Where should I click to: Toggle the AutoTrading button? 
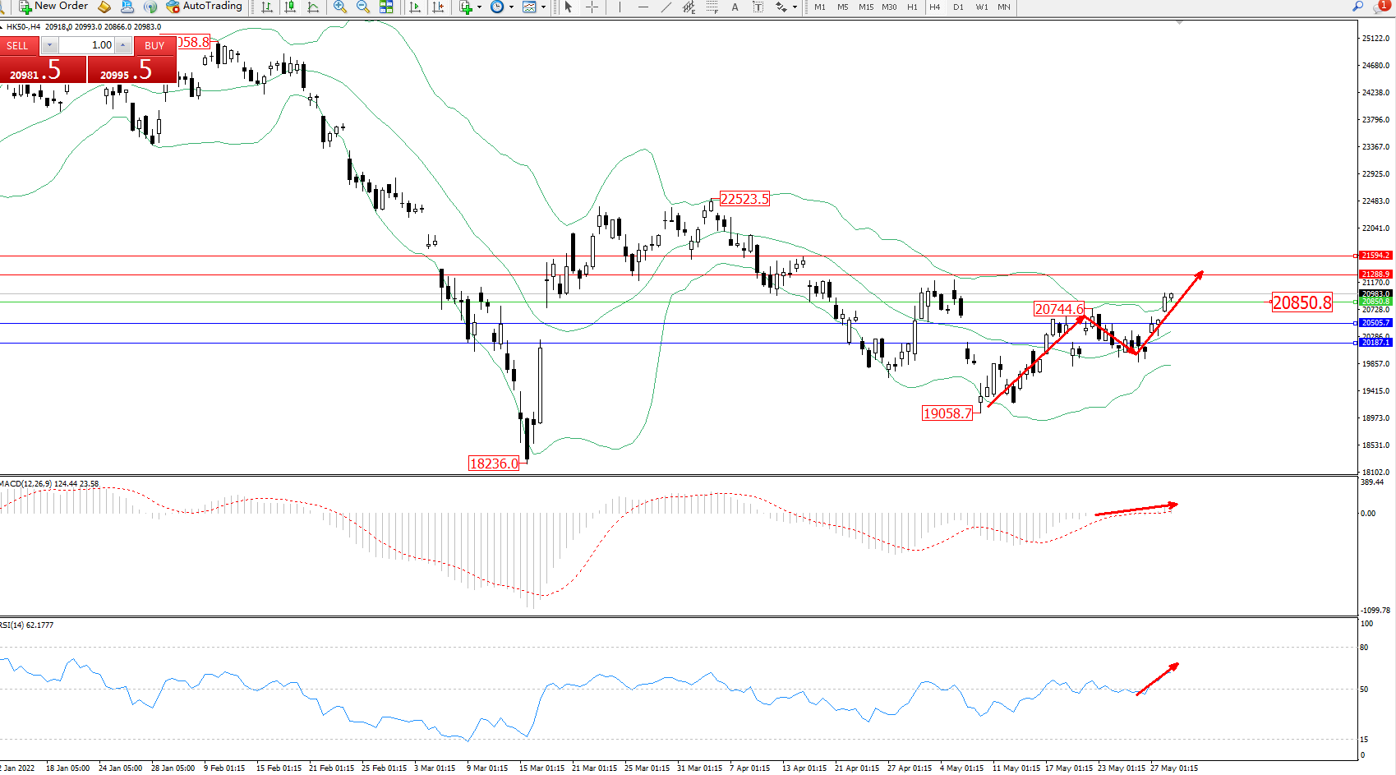[205, 7]
